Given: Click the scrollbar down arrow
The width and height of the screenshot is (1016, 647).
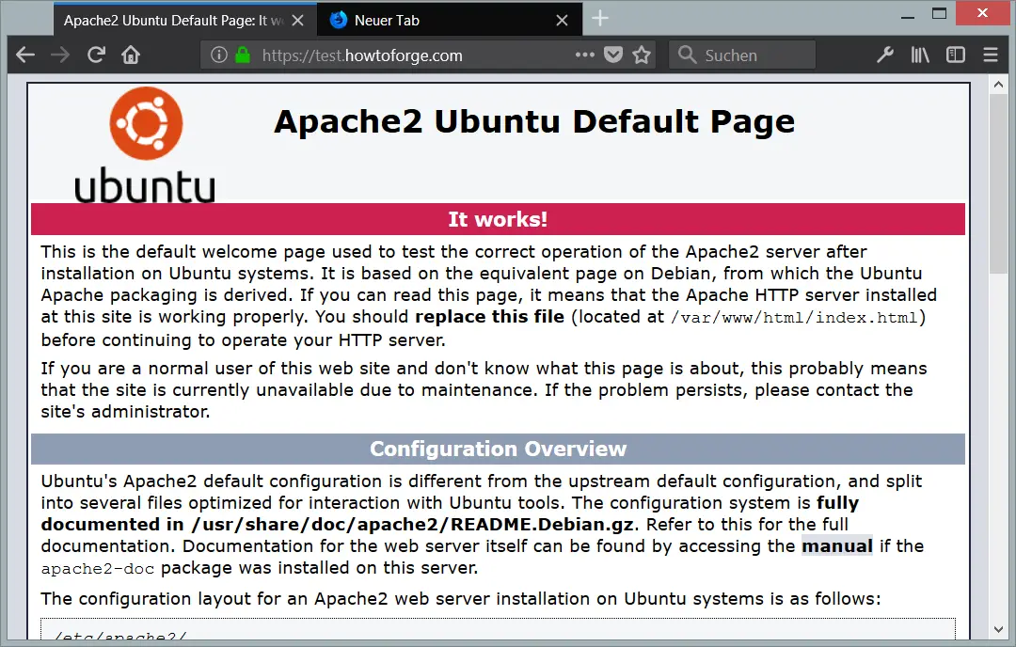Looking at the screenshot, I should point(998,629).
